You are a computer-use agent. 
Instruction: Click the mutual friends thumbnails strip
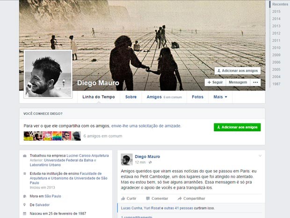click(x=47, y=136)
